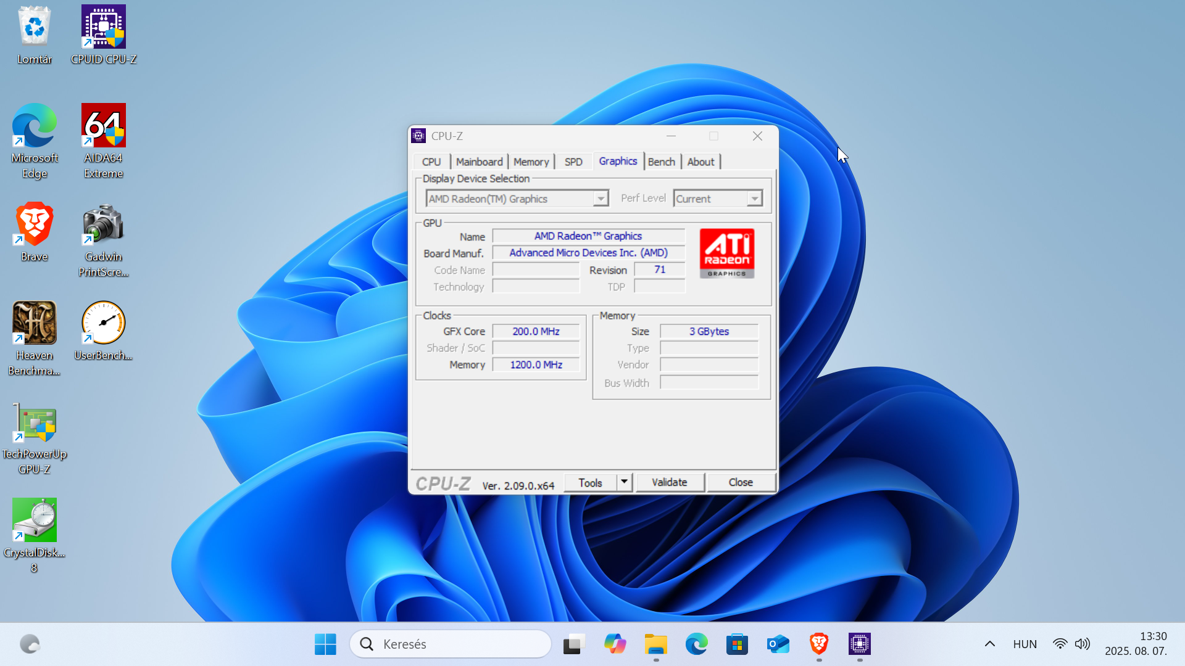Click the Gadwin PrintScreen desktop icon
1185x666 pixels.
click(103, 240)
